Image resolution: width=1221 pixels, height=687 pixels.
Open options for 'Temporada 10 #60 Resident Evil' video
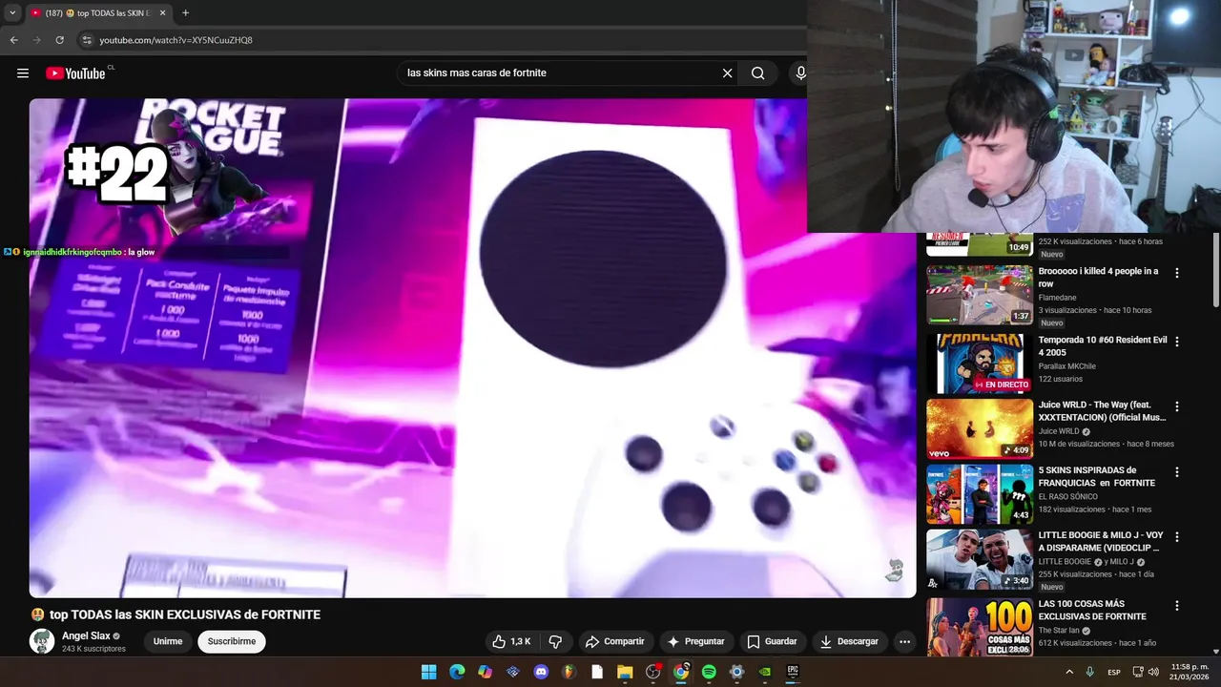click(1176, 342)
